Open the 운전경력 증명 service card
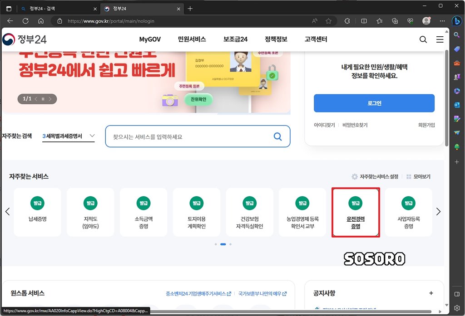Screen dimensions: 465x316 coord(356,212)
